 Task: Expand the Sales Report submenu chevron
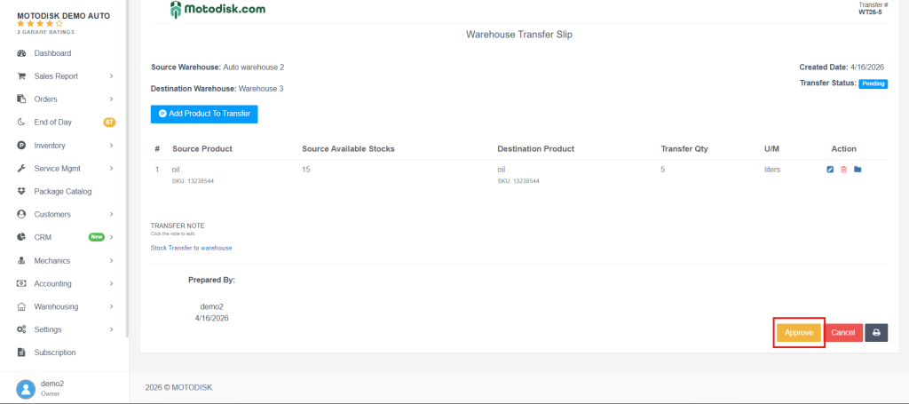pyautogui.click(x=111, y=76)
